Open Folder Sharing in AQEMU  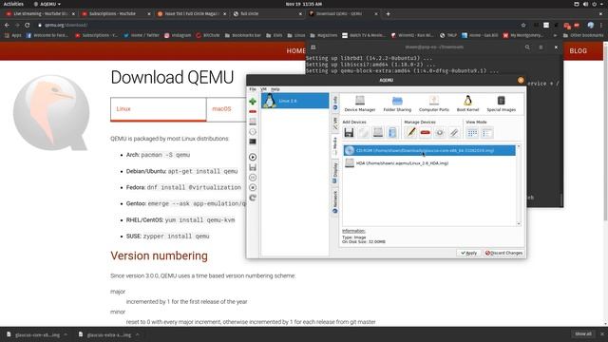397,104
